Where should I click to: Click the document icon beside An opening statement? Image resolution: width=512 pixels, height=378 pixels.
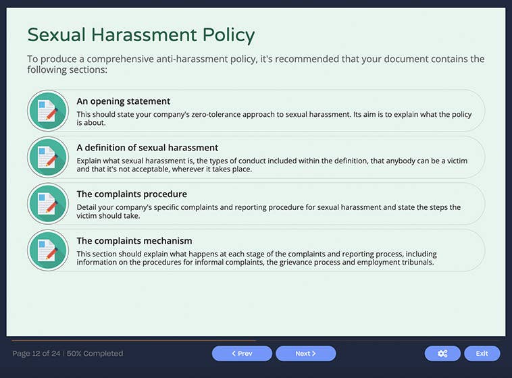[x=47, y=111]
